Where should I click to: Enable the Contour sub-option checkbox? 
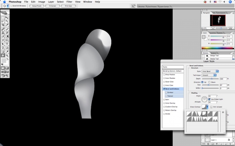tap(166, 92)
